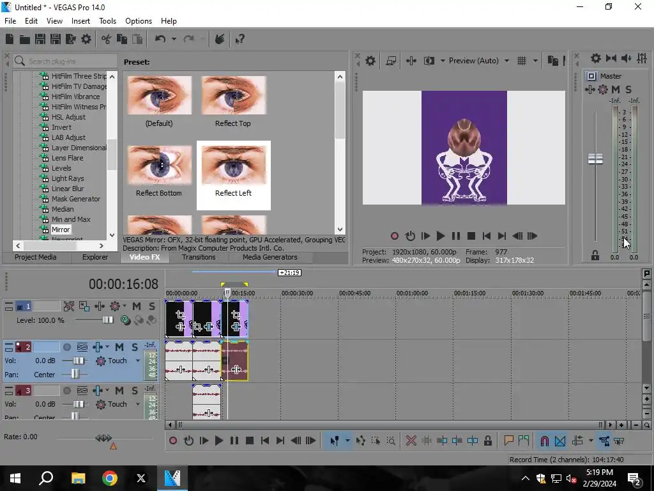The height and width of the screenshot is (491, 654).
Task: Click the red Delete X icon
Action: click(411, 441)
